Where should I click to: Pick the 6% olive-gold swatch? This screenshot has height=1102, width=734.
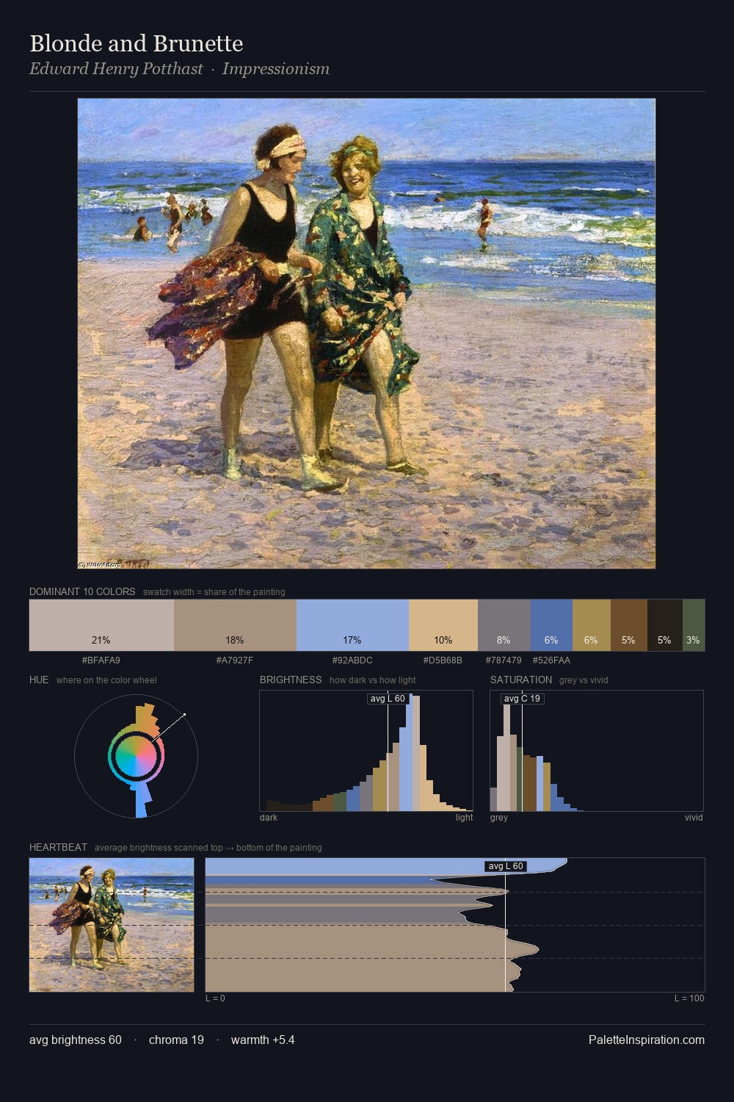pyautogui.click(x=592, y=625)
